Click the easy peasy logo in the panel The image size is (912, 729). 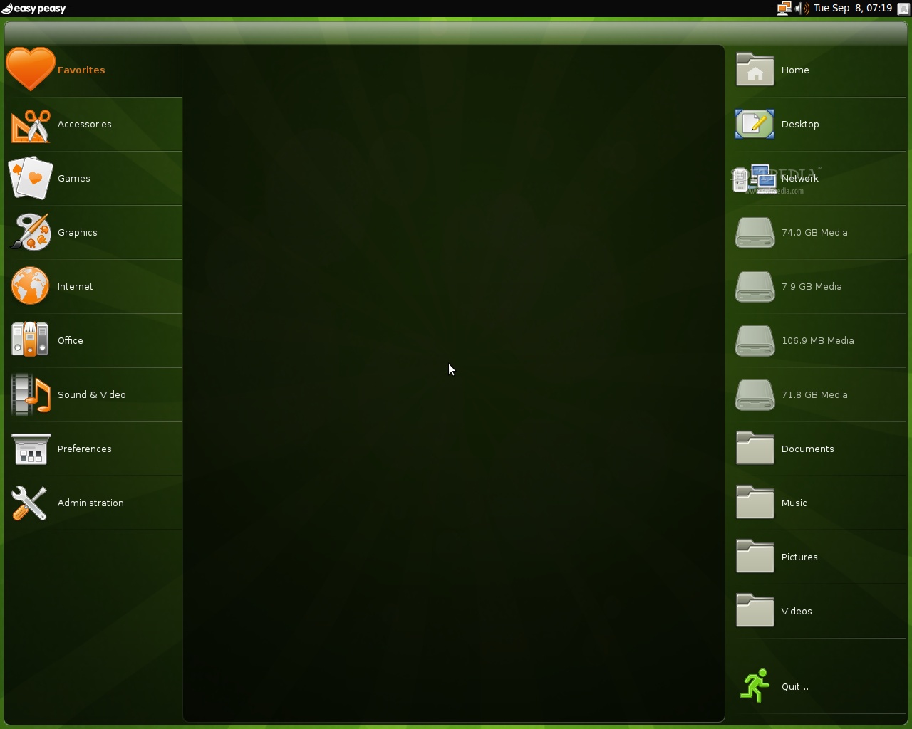[x=33, y=9]
